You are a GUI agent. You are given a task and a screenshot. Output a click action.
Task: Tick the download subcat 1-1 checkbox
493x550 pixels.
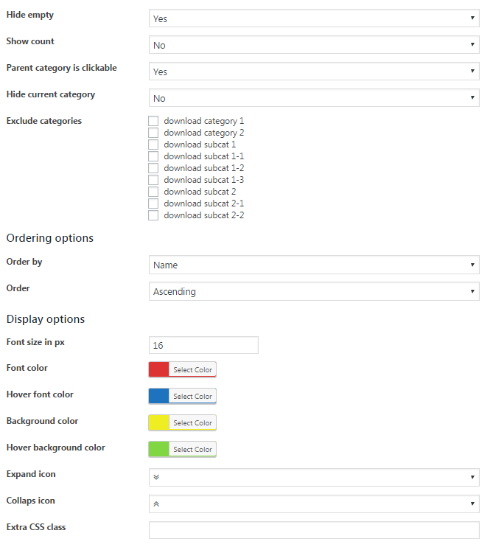click(x=153, y=156)
